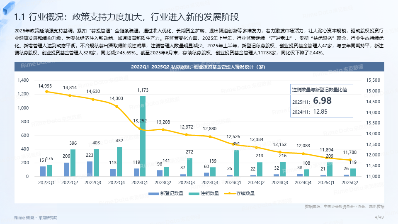Click the 2023Q3 bar value 272

[x=189, y=152]
